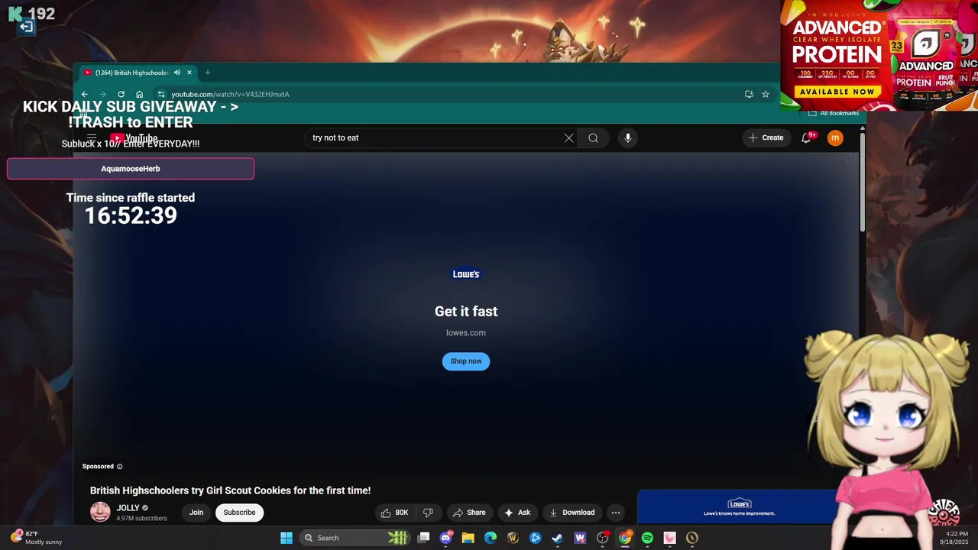Open the account avatar menu

coord(835,137)
